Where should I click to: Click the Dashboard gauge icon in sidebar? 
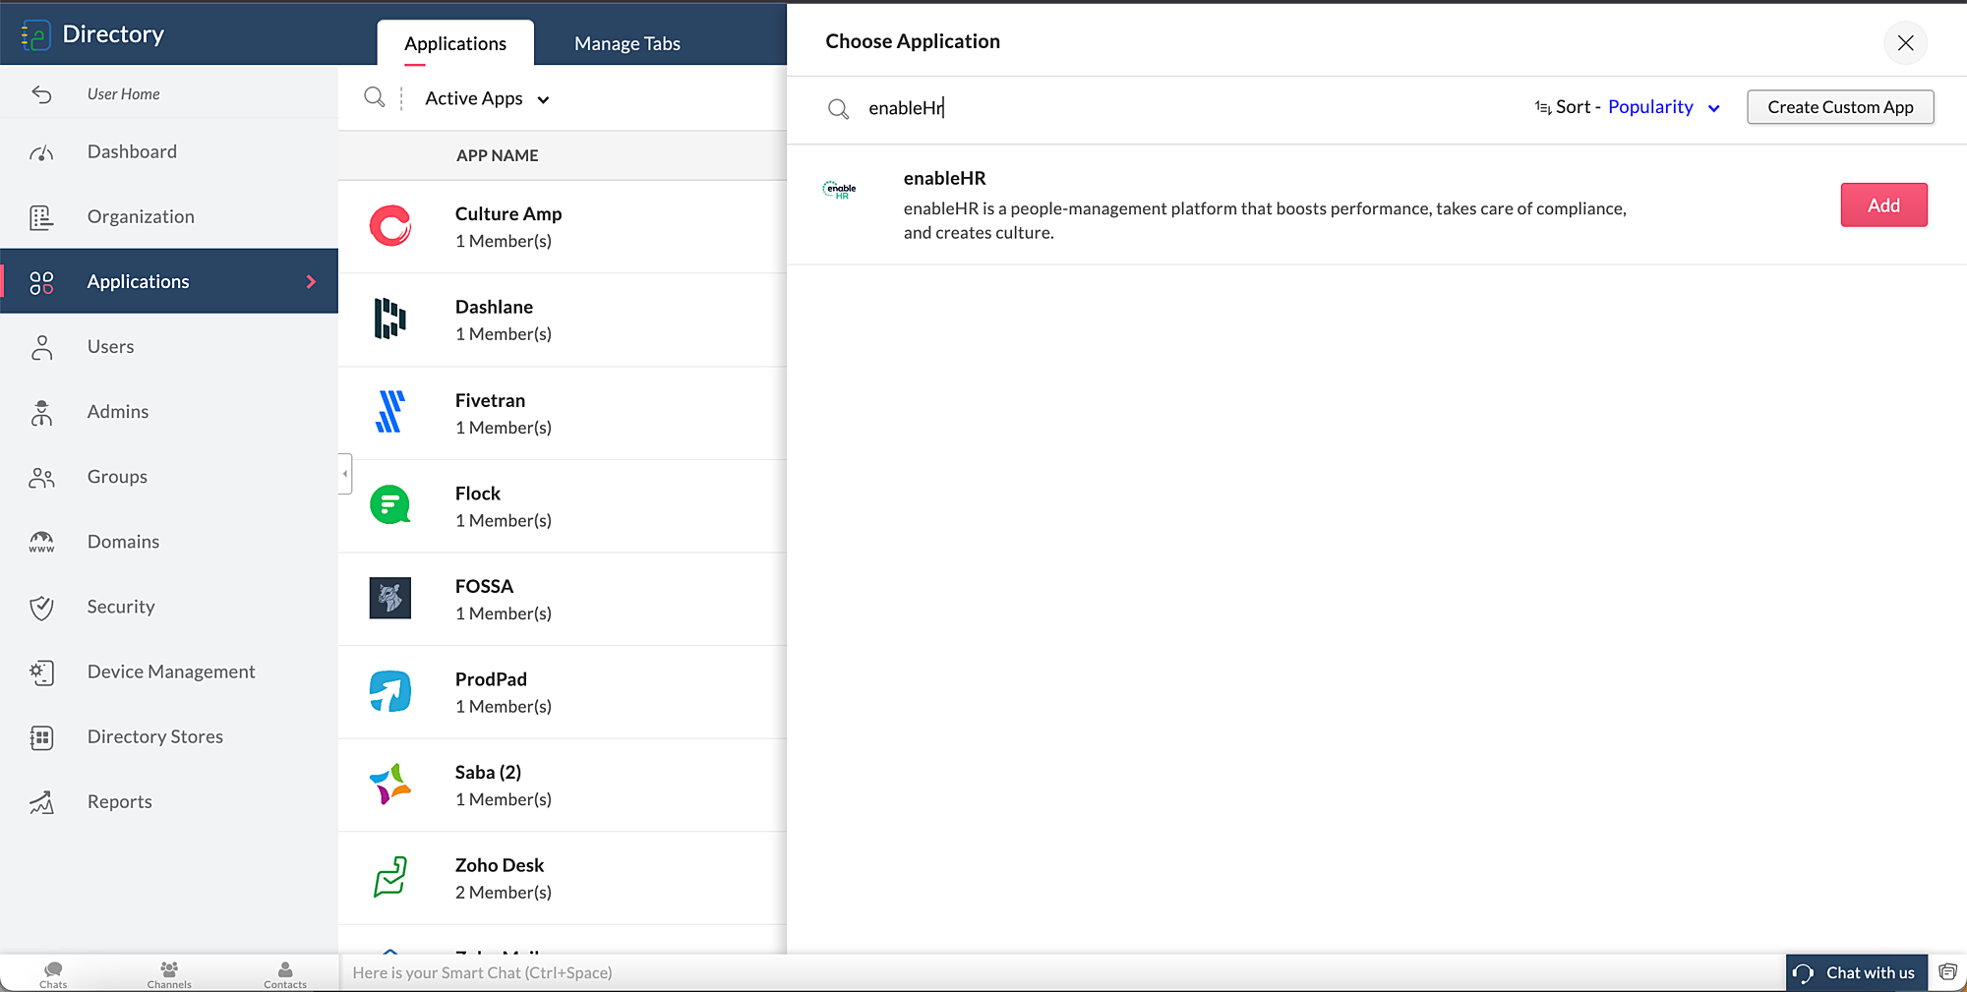[41, 152]
